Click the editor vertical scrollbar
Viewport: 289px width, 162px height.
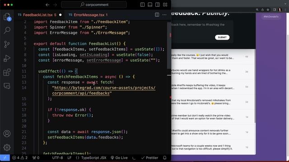[x=169, y=45]
